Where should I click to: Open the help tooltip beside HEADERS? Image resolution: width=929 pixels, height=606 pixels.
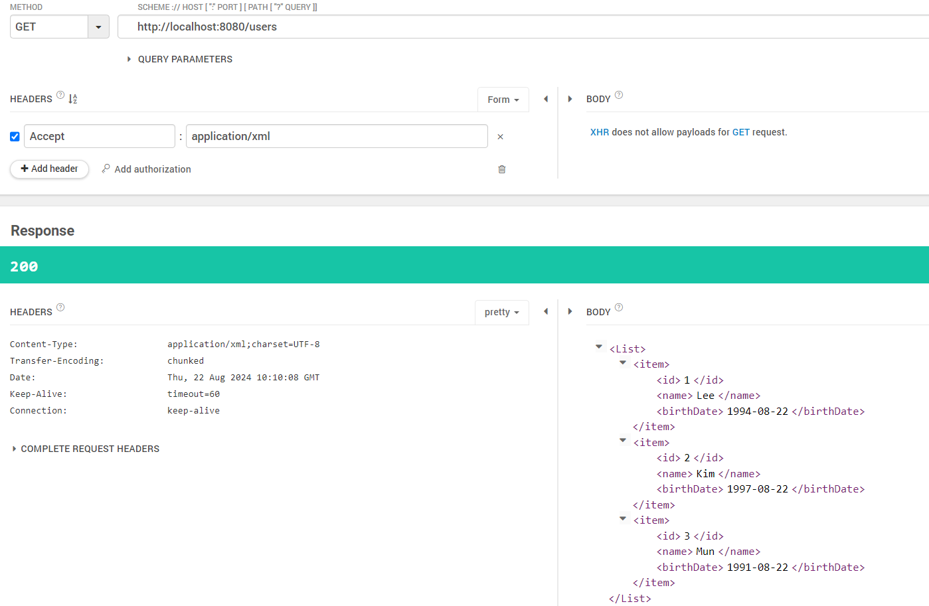[x=60, y=94]
